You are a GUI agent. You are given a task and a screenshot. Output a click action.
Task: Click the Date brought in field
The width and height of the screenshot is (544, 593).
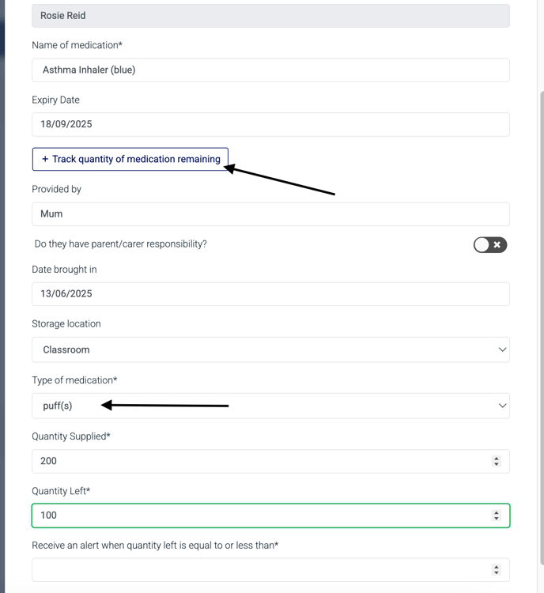click(x=270, y=294)
